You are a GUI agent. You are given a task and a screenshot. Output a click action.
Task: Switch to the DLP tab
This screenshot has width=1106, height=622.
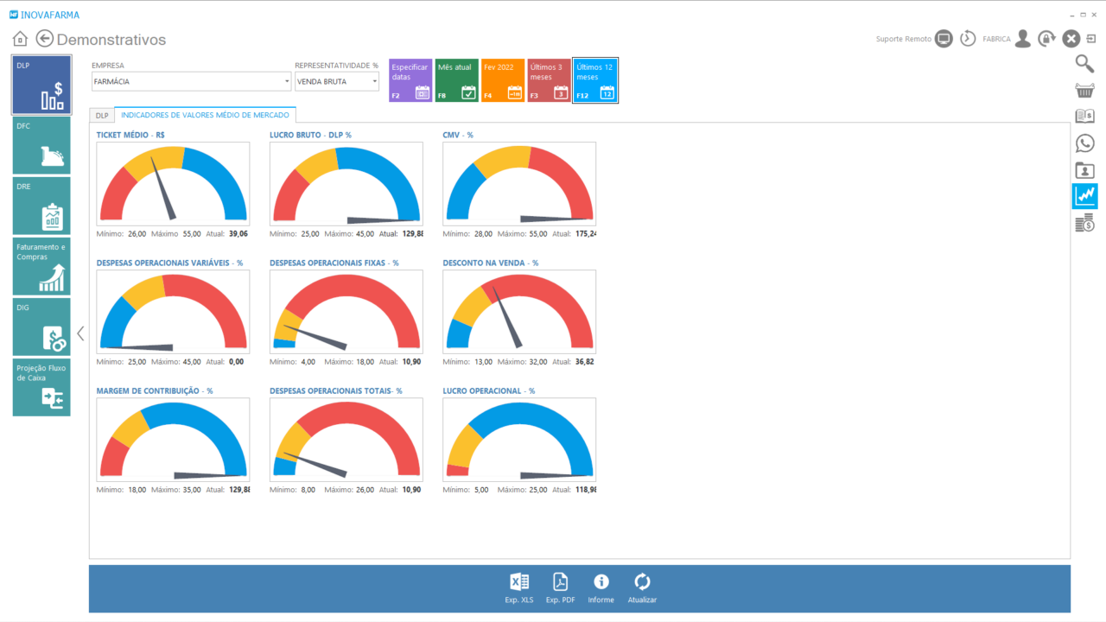102,115
